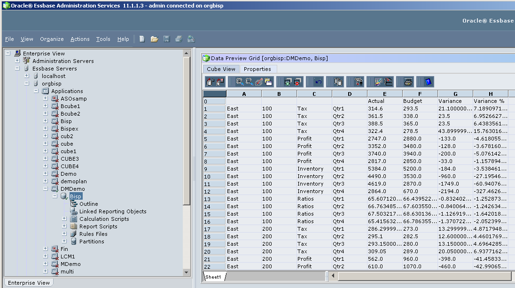The width and height of the screenshot is (515, 288).
Task: Click the grid with paintbrush formatting icon
Action: [378, 82]
